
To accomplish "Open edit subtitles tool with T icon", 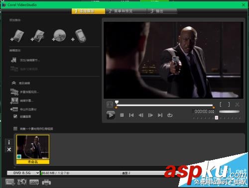I will (x=22, y=100).
